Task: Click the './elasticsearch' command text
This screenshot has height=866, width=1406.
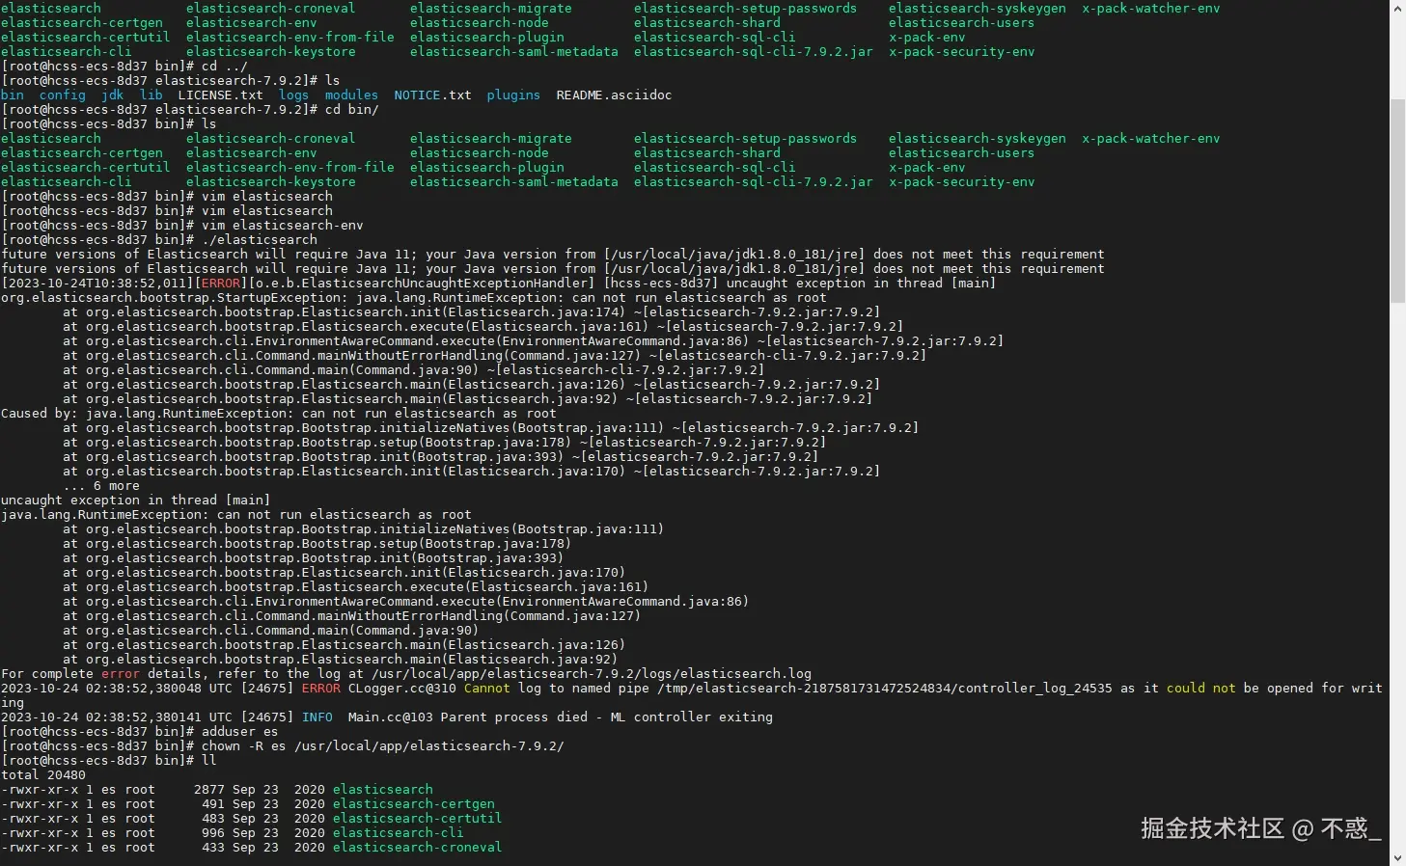Action: [259, 240]
